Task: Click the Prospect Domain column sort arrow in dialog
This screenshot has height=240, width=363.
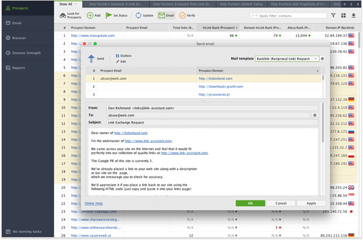Action: point(317,71)
